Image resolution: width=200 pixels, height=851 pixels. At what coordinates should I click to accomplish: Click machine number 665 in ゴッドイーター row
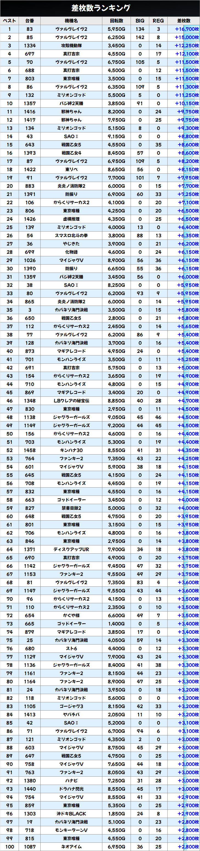[30, 624]
